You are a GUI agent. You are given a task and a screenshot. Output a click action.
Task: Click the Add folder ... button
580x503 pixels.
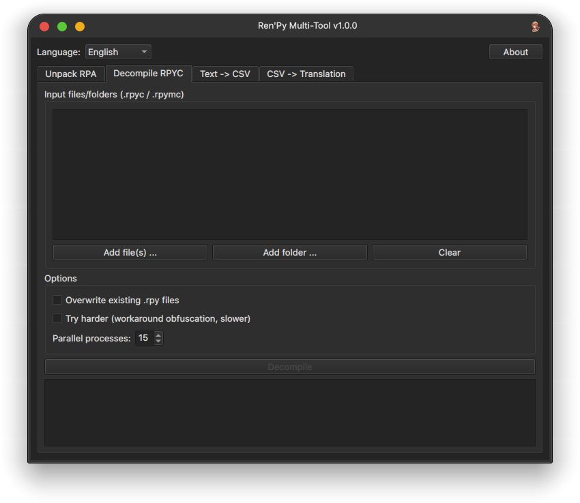coord(289,252)
